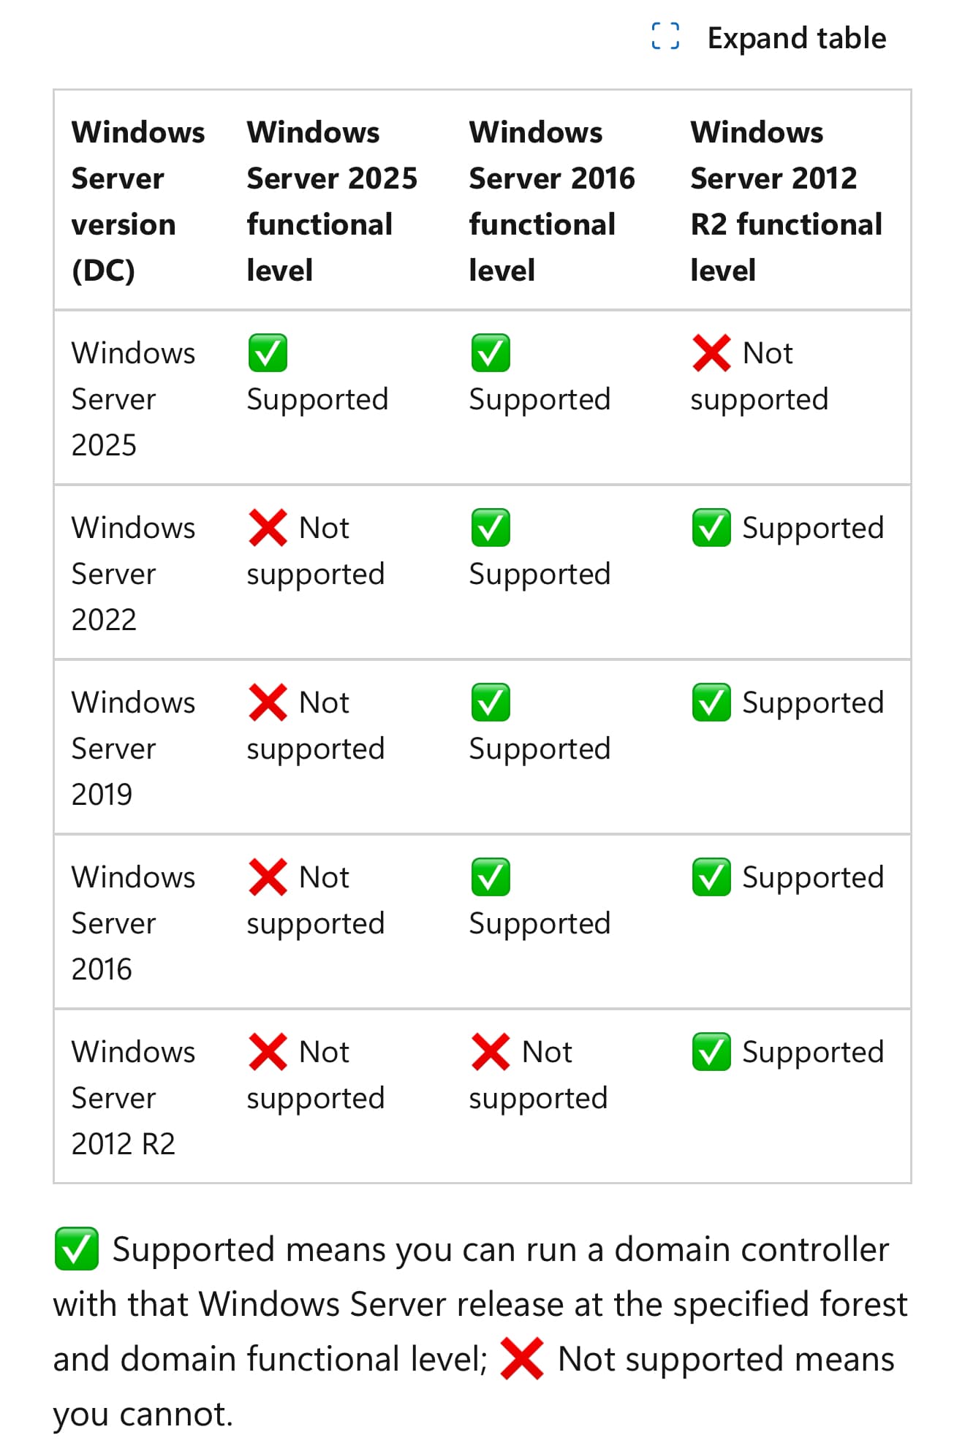The height and width of the screenshot is (1454, 965).
Task: Click the Expand table bracket icon
Action: (x=665, y=37)
